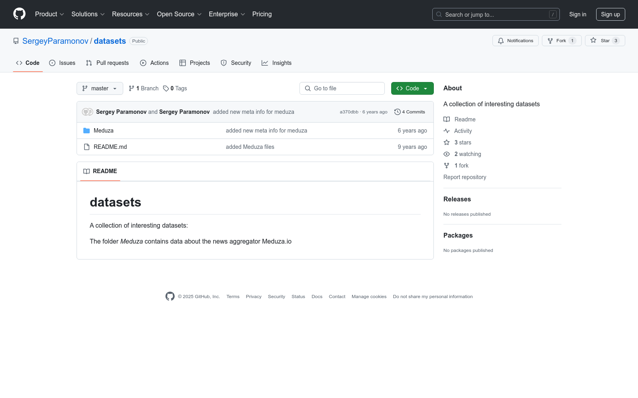This screenshot has width=638, height=398.
Task: Open the Security tab
Action: click(x=236, y=63)
